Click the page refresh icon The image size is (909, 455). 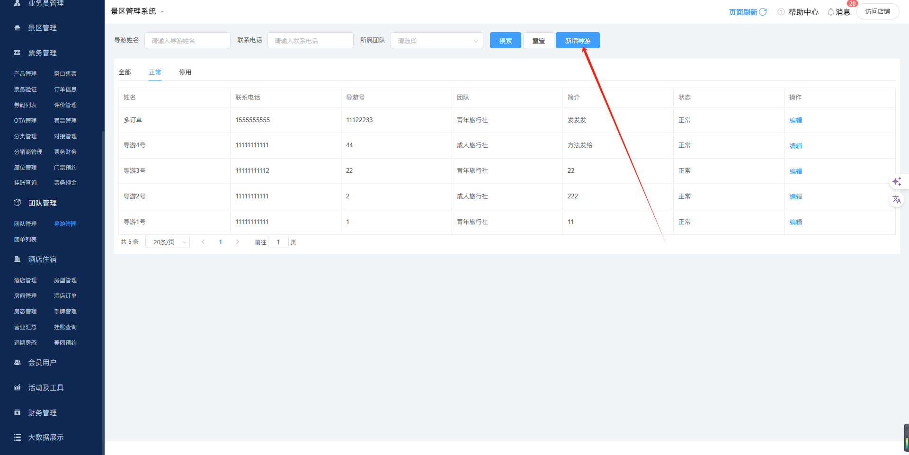tap(763, 12)
